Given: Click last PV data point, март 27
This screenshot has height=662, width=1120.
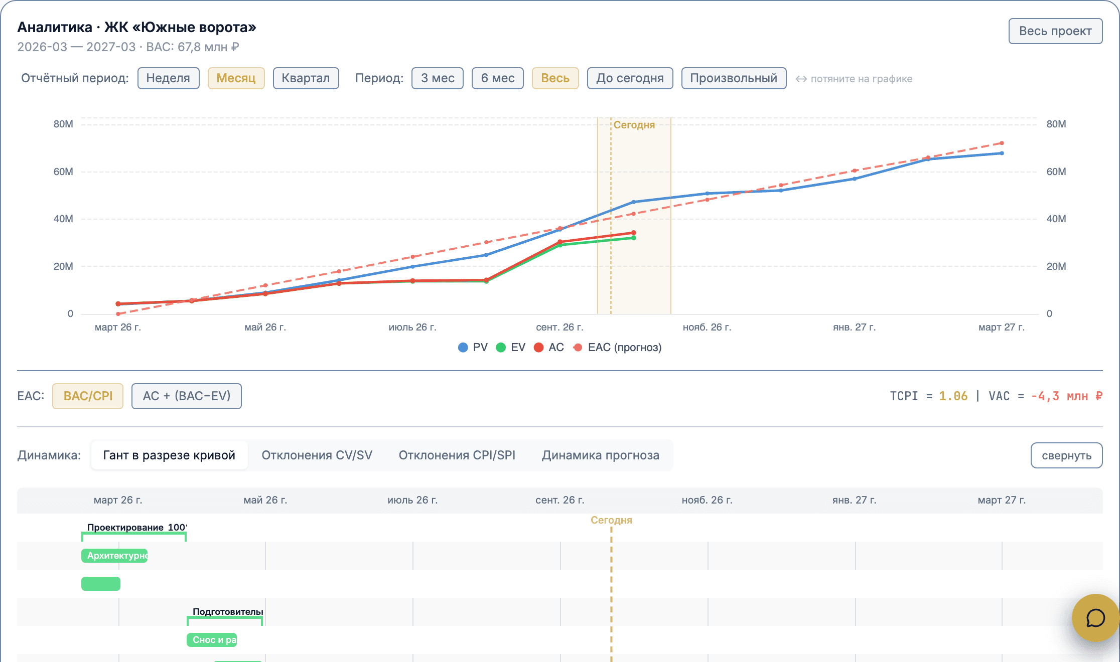Looking at the screenshot, I should pos(1002,153).
